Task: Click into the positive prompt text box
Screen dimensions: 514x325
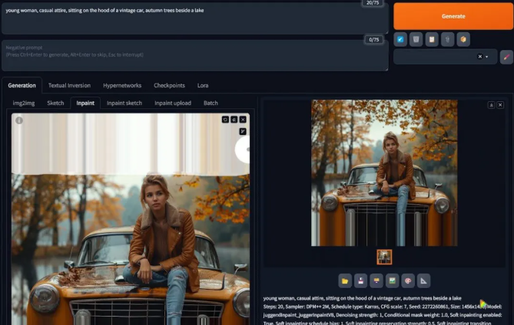Action: [194, 18]
